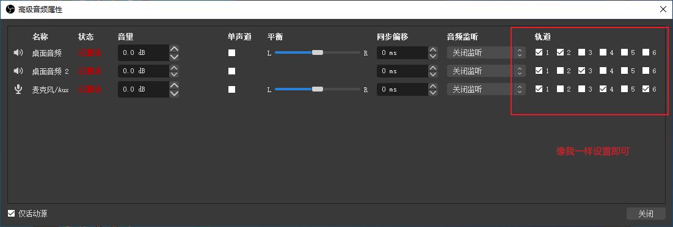673x227 pixels.
Task: Open 音频监听 dropdown for 桌面音频 2
Action: pos(486,71)
